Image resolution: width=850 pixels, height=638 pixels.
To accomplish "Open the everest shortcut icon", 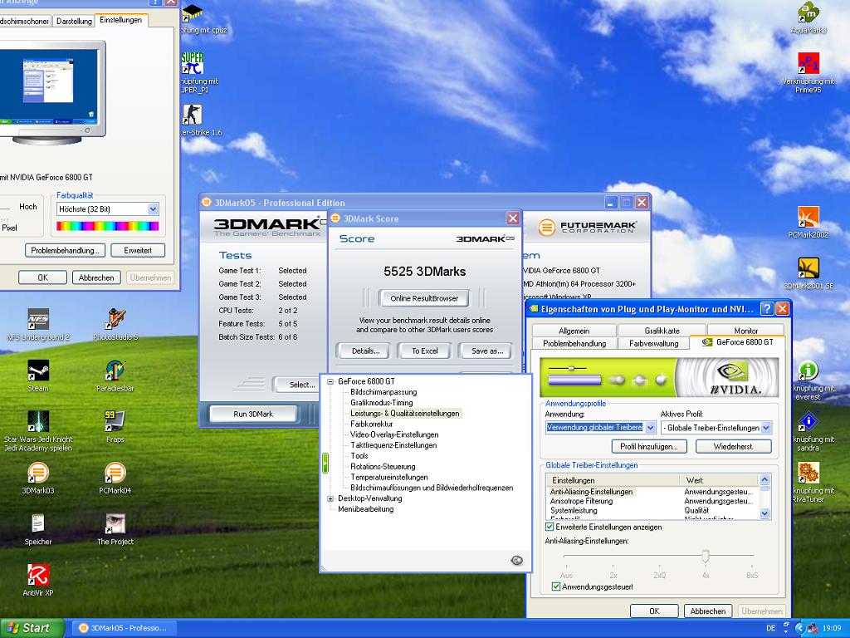I will click(808, 371).
